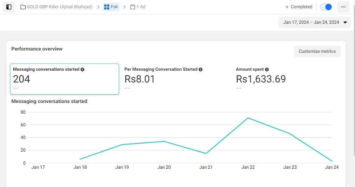Open the three-dot more options menu
This screenshot has height=187, width=355.
343,7
